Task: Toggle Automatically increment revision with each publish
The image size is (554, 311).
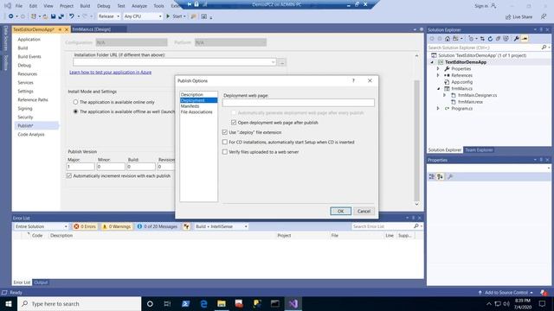Action: [69, 175]
